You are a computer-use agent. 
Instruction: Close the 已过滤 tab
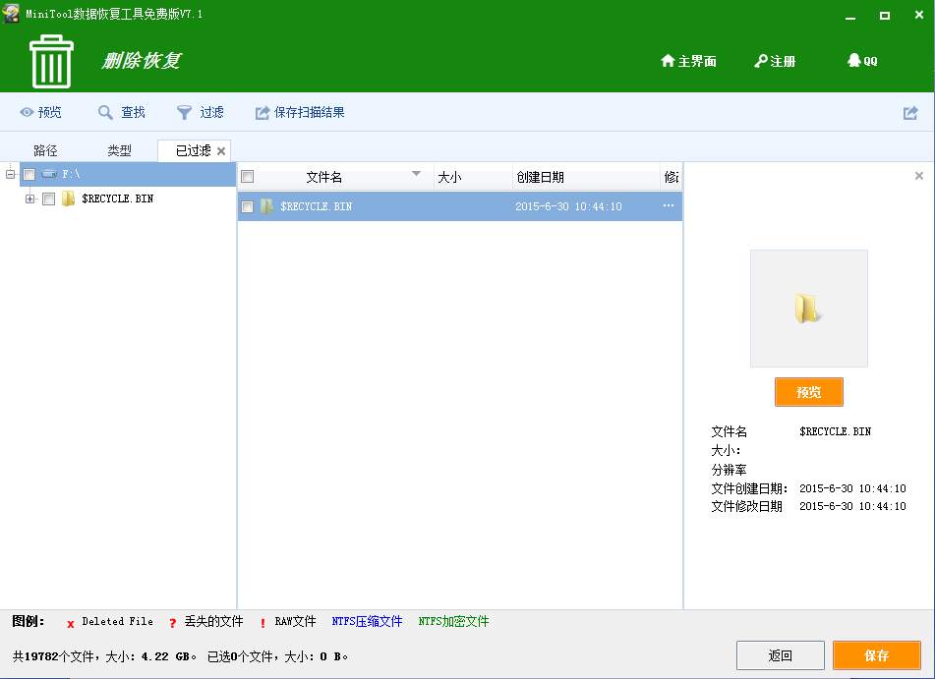[x=221, y=150]
